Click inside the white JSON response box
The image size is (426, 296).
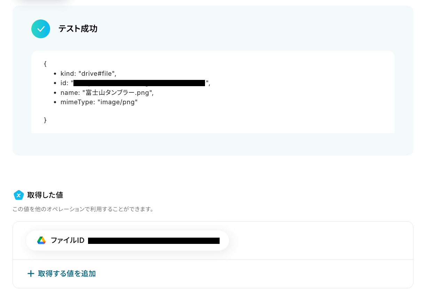click(213, 92)
